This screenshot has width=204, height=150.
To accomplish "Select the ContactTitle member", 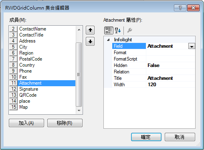I will coord(42,35).
